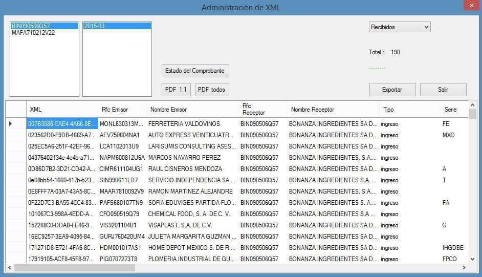
Task: Click Serie cell IHGDBE
Action: coord(454,248)
